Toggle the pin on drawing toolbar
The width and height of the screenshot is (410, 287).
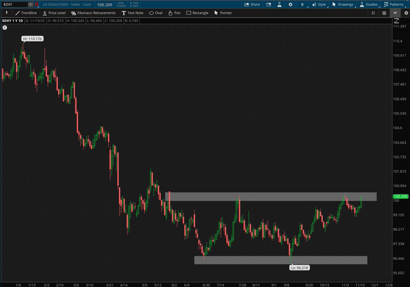[6, 13]
